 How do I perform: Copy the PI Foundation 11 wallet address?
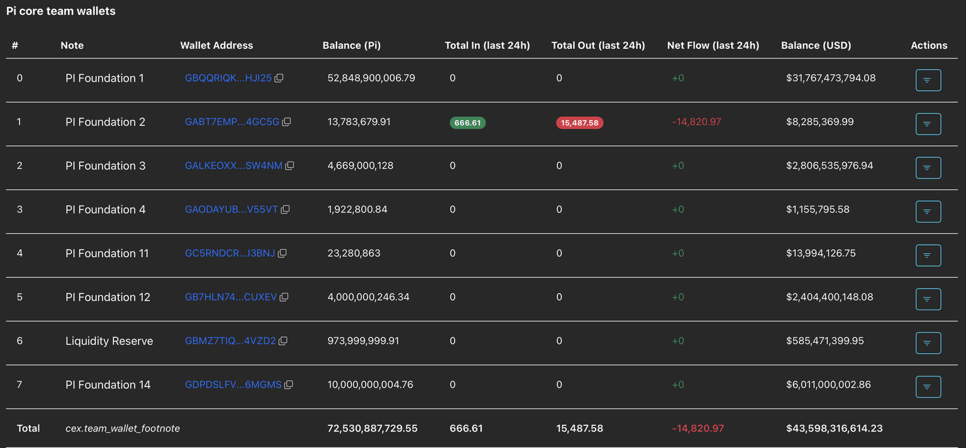[282, 253]
